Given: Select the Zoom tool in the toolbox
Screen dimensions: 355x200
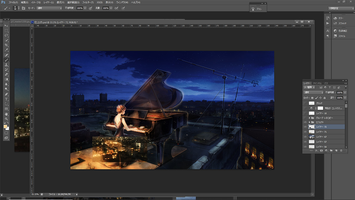Looking at the screenshot, I should pos(6,119).
